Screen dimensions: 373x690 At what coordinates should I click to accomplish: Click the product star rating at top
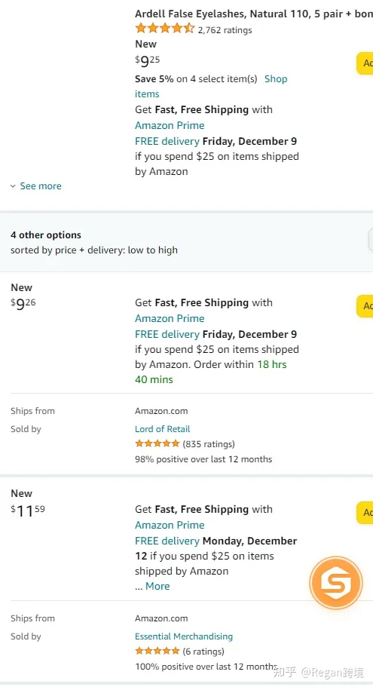[164, 29]
